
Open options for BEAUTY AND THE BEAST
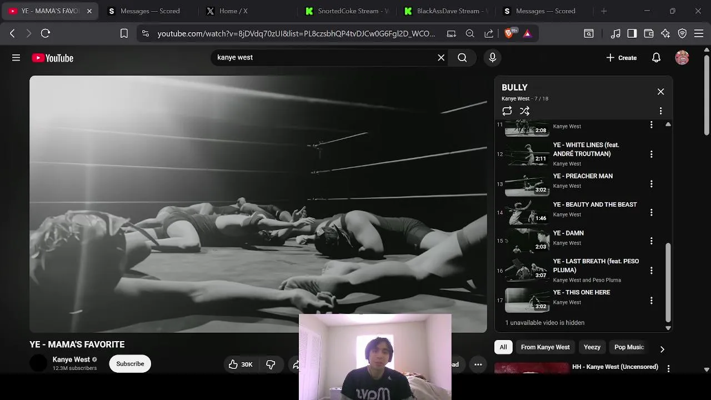[x=651, y=212]
